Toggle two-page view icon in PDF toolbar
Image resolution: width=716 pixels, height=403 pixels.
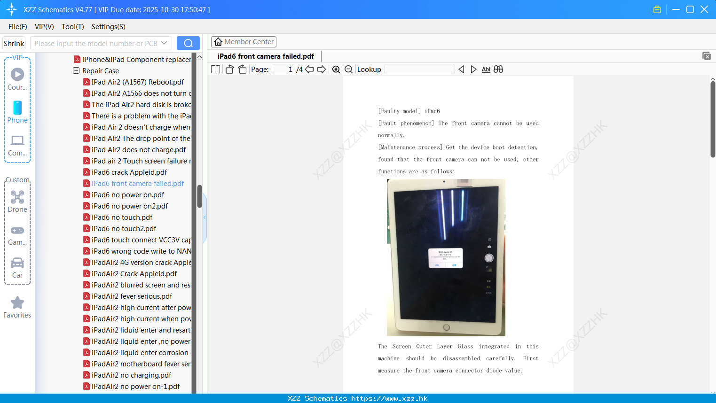tap(216, 69)
